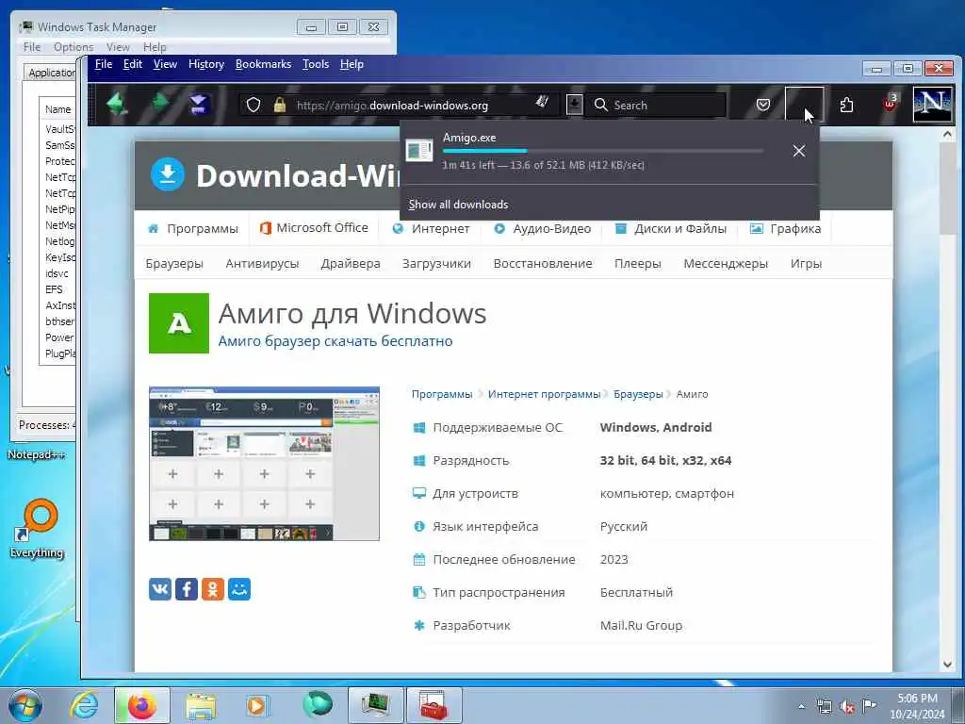Click breadcrumb link Интернет программы
965x724 pixels.
coord(544,394)
